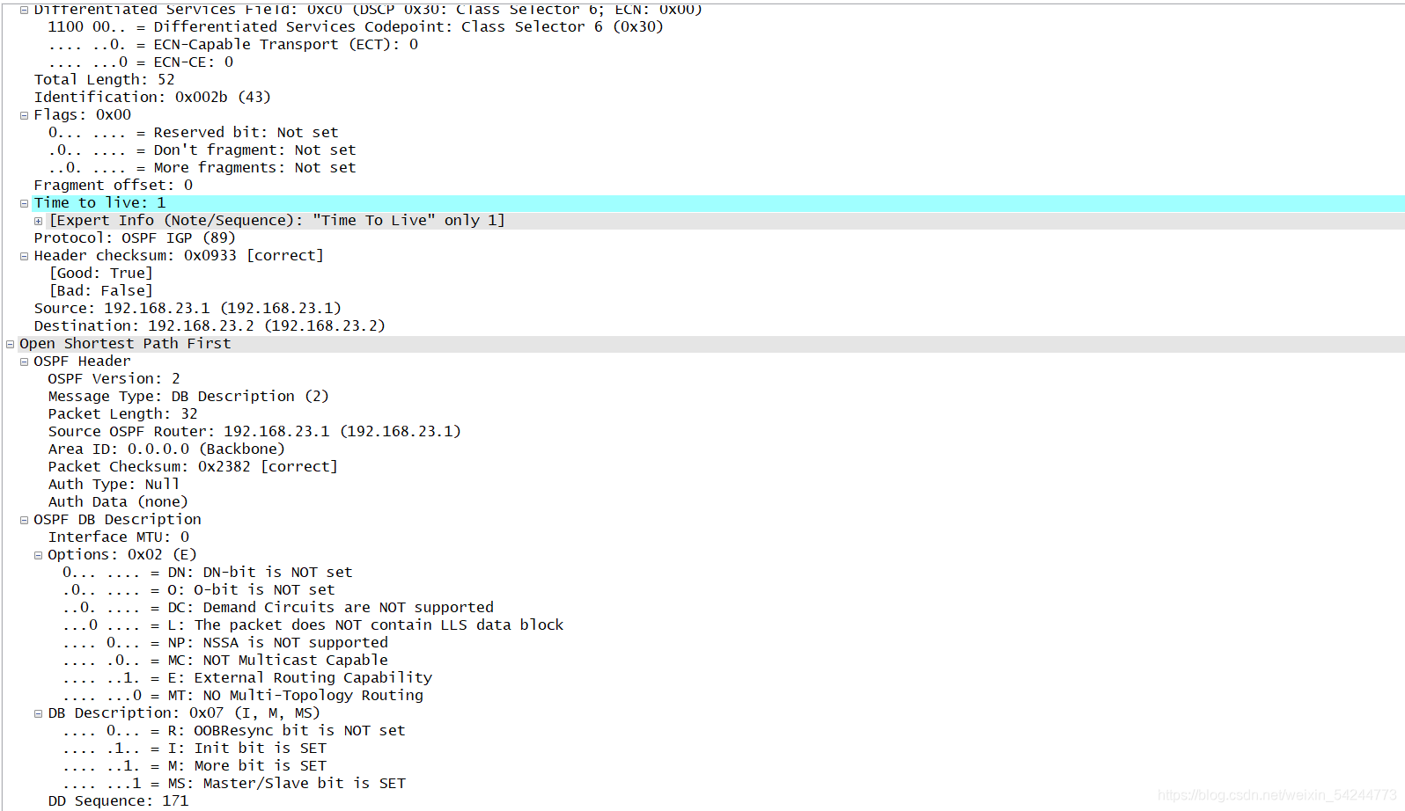
Task: Select the Destination: 192.168.23.2 line
Action: tap(210, 326)
